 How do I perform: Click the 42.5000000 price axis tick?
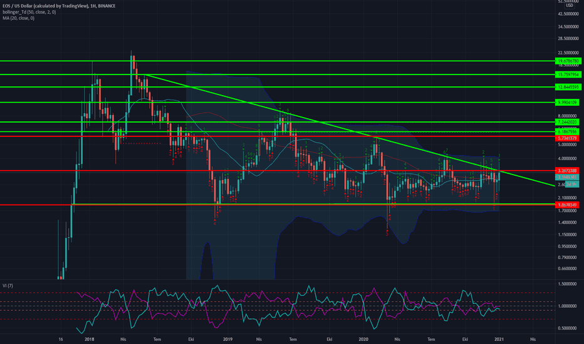(x=568, y=14)
